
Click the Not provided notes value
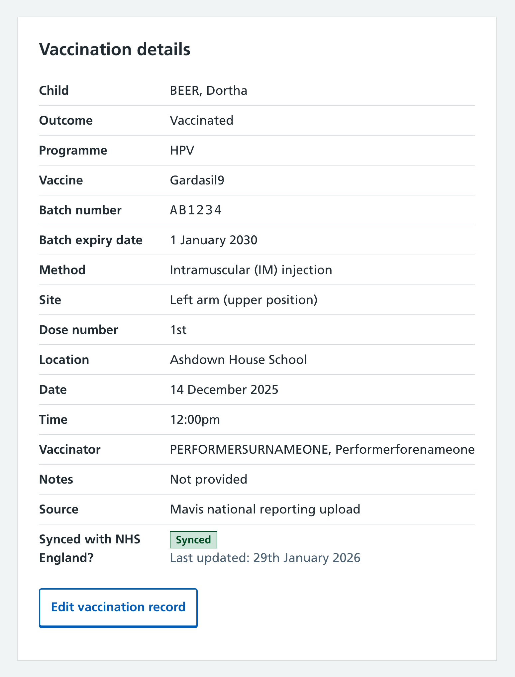tap(208, 479)
